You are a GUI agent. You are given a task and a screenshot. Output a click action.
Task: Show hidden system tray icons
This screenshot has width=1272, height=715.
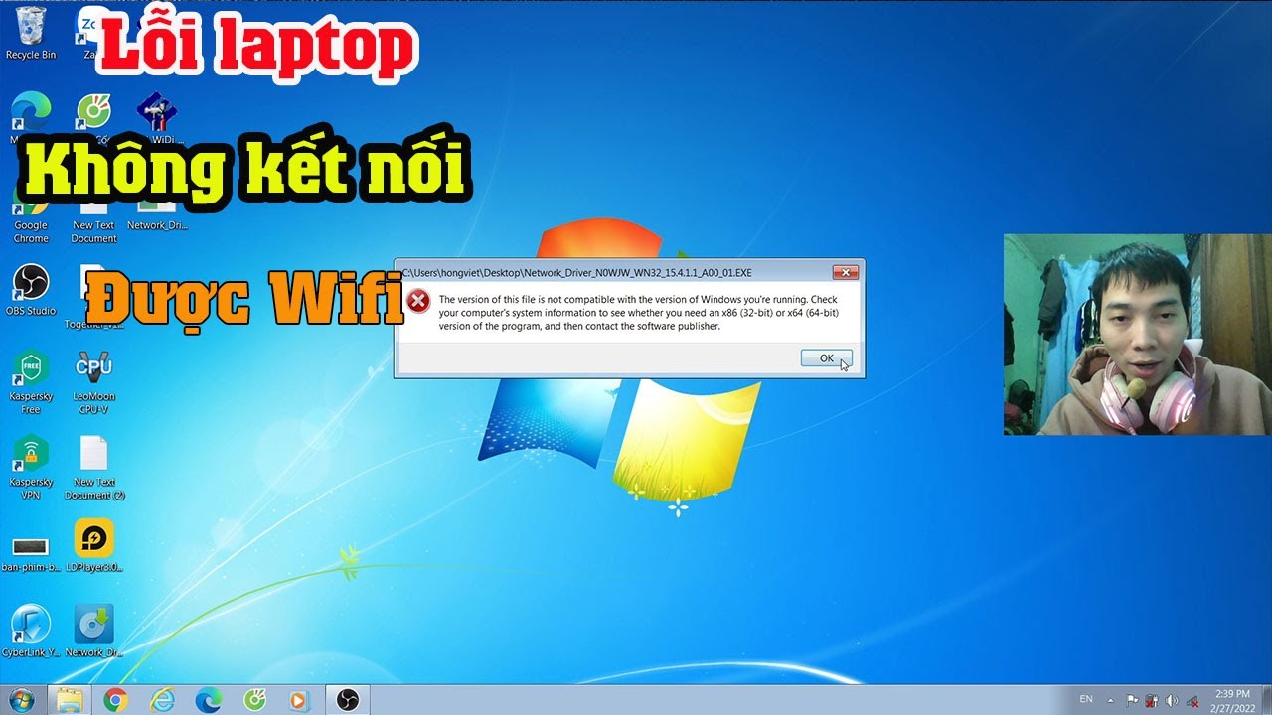tap(1111, 700)
